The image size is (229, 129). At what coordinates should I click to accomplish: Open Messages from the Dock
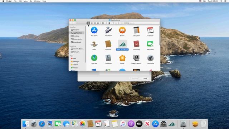click(66, 124)
